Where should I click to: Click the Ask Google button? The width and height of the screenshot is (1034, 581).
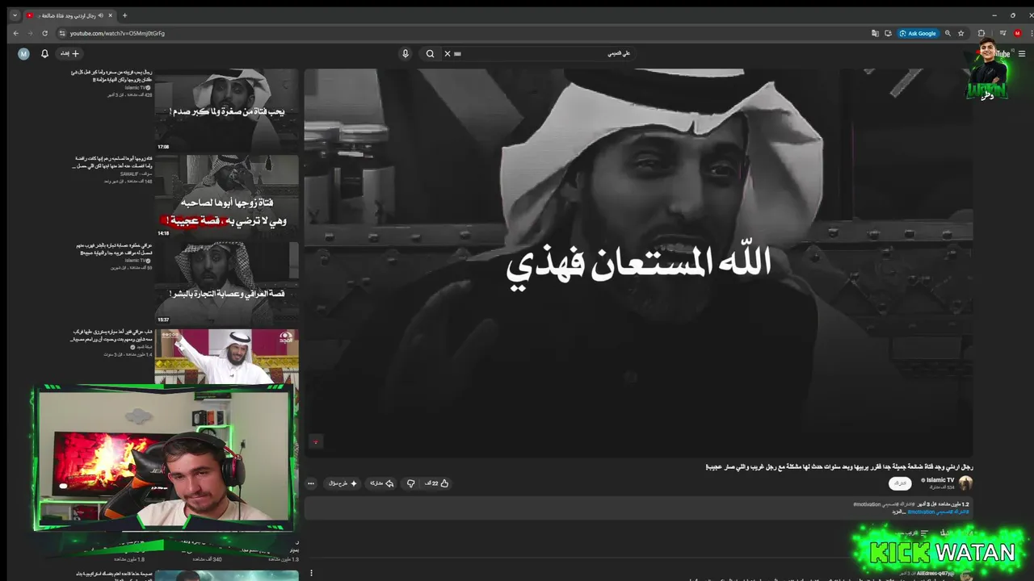[918, 33]
